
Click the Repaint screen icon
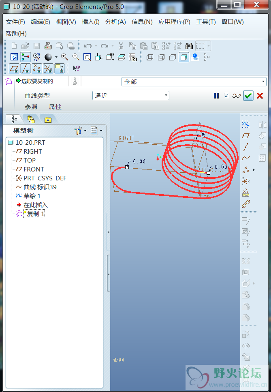pyautogui.click(x=14, y=57)
